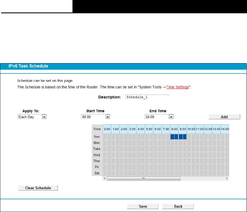This screenshot has width=247, height=212.
Task: Toggle Sunday 8:00 first half-hour cell
Action: 172,137
